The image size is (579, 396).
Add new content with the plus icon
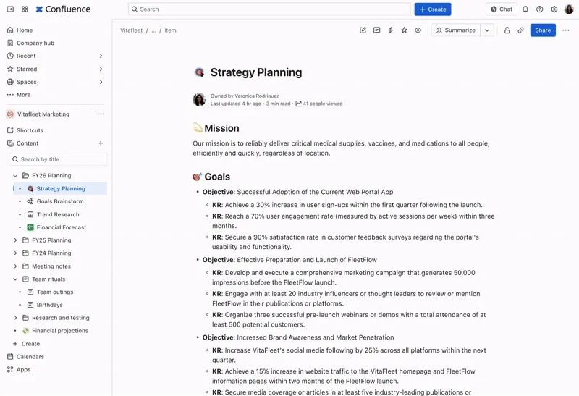point(101,143)
